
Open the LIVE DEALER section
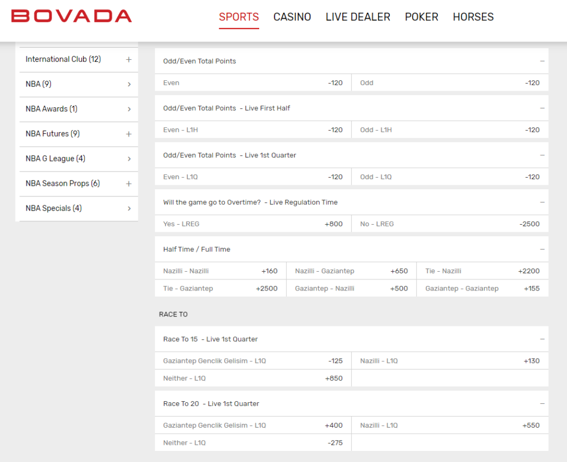tap(358, 17)
